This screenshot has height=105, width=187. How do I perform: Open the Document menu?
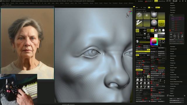coord(22,3)
